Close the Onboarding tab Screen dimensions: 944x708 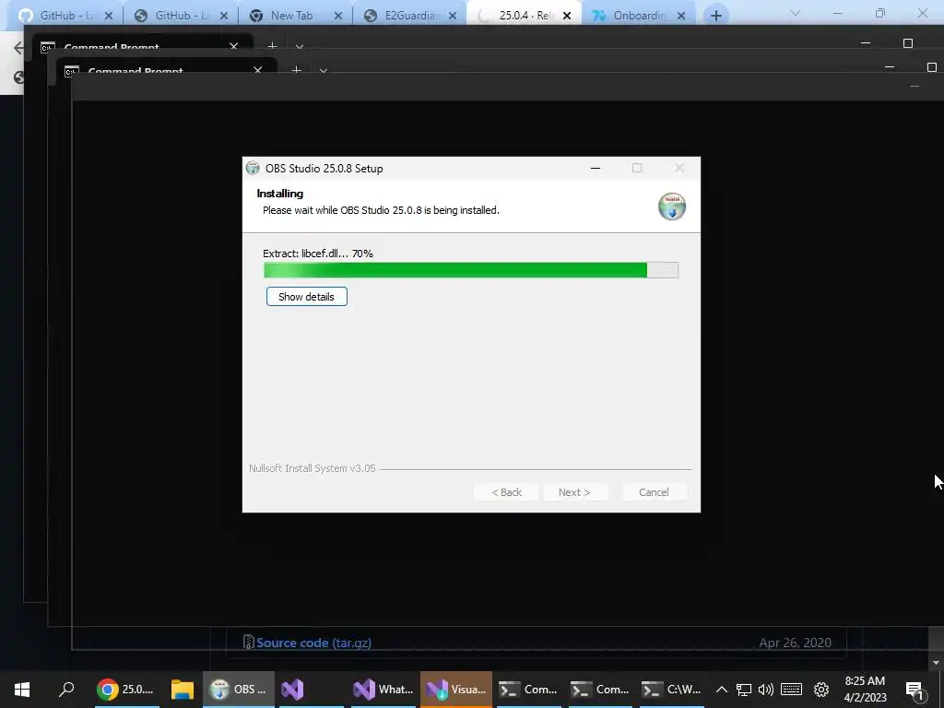point(681,16)
